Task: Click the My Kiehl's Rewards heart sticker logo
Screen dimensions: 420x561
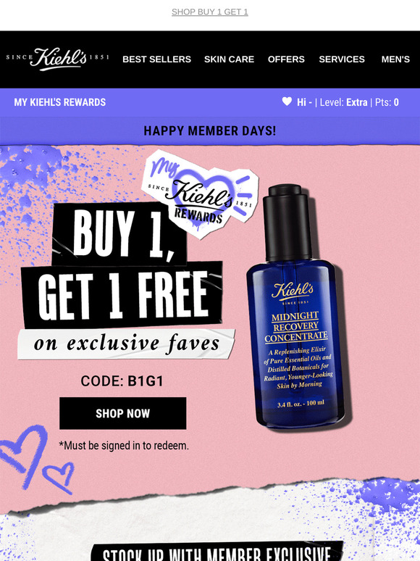Action: [200, 194]
